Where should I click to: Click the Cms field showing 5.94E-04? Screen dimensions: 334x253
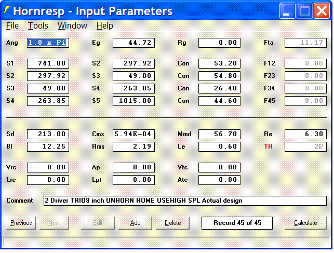click(x=134, y=134)
